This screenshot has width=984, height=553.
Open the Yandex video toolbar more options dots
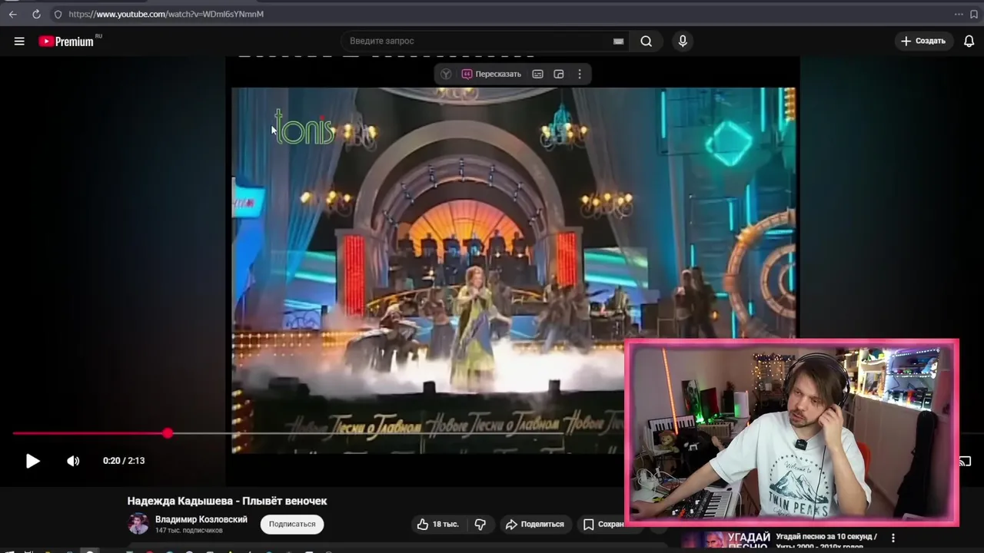[x=580, y=74]
